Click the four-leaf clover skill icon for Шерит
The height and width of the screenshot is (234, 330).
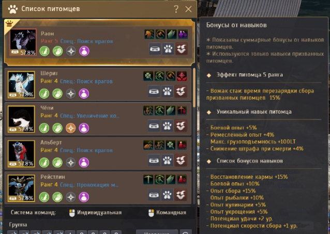pos(148,76)
